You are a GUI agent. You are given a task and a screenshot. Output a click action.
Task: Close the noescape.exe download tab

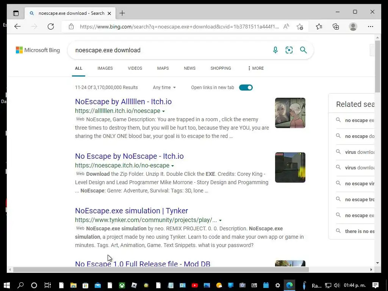click(x=110, y=13)
